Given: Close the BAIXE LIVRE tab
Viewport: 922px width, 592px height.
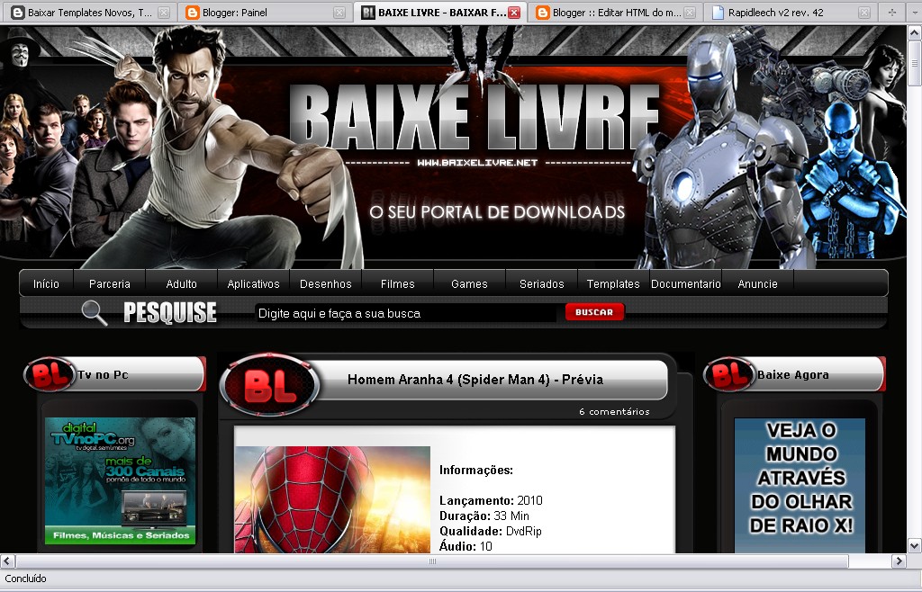Looking at the screenshot, I should 514,13.
